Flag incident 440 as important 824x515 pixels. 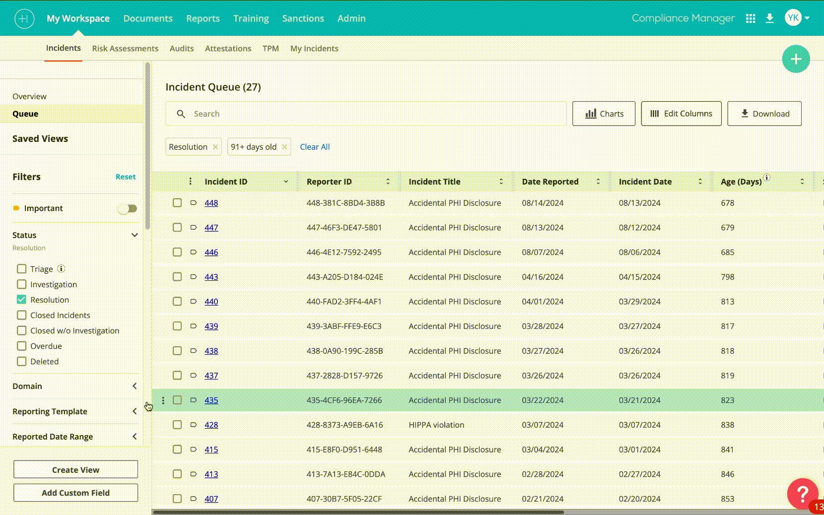point(194,301)
